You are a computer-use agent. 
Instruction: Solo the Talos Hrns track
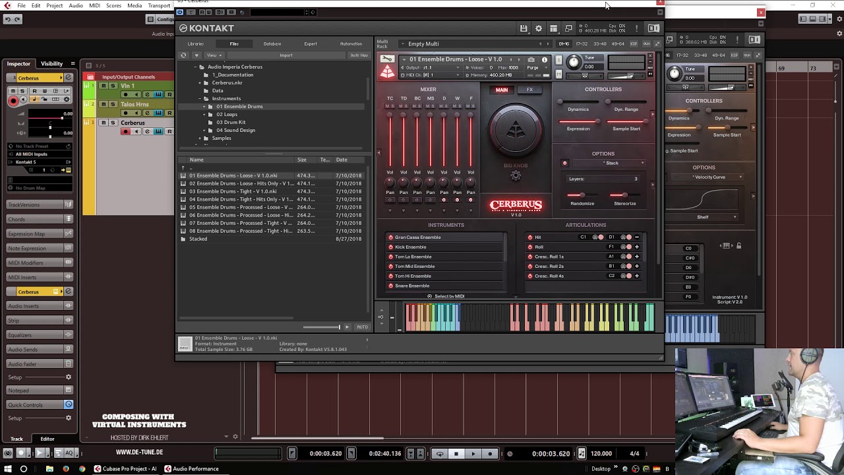[113, 104]
